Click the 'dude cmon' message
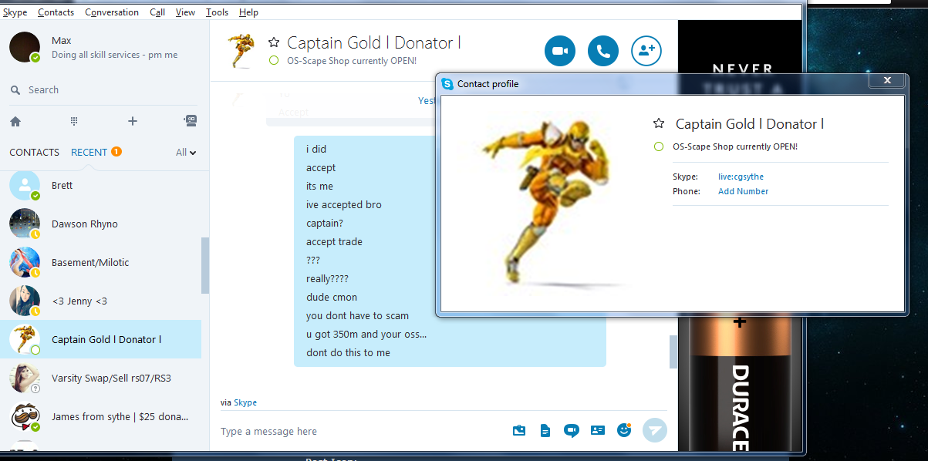This screenshot has width=928, height=461. point(332,297)
